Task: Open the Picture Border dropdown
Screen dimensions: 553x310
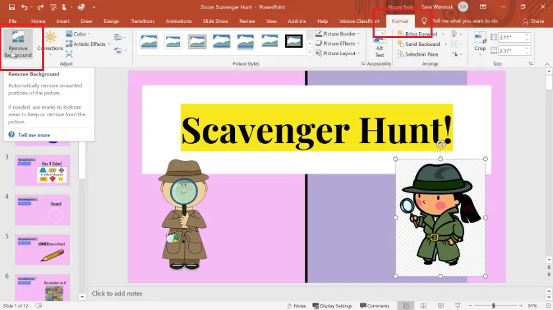Action: click(338, 33)
